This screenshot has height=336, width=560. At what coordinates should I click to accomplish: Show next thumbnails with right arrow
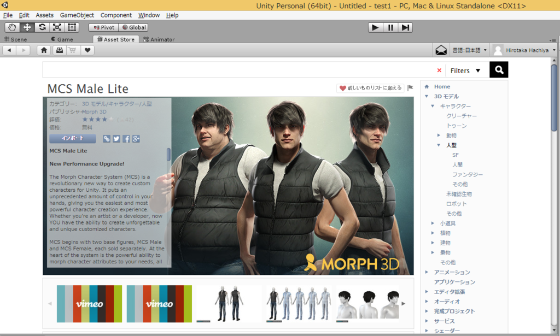[x=404, y=304]
